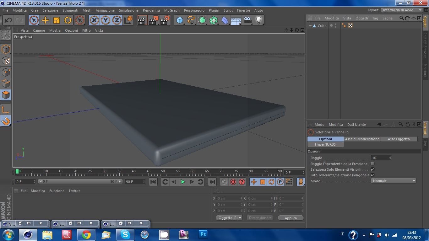Click the Applica button
The width and height of the screenshot is (429, 241).
[x=291, y=218]
